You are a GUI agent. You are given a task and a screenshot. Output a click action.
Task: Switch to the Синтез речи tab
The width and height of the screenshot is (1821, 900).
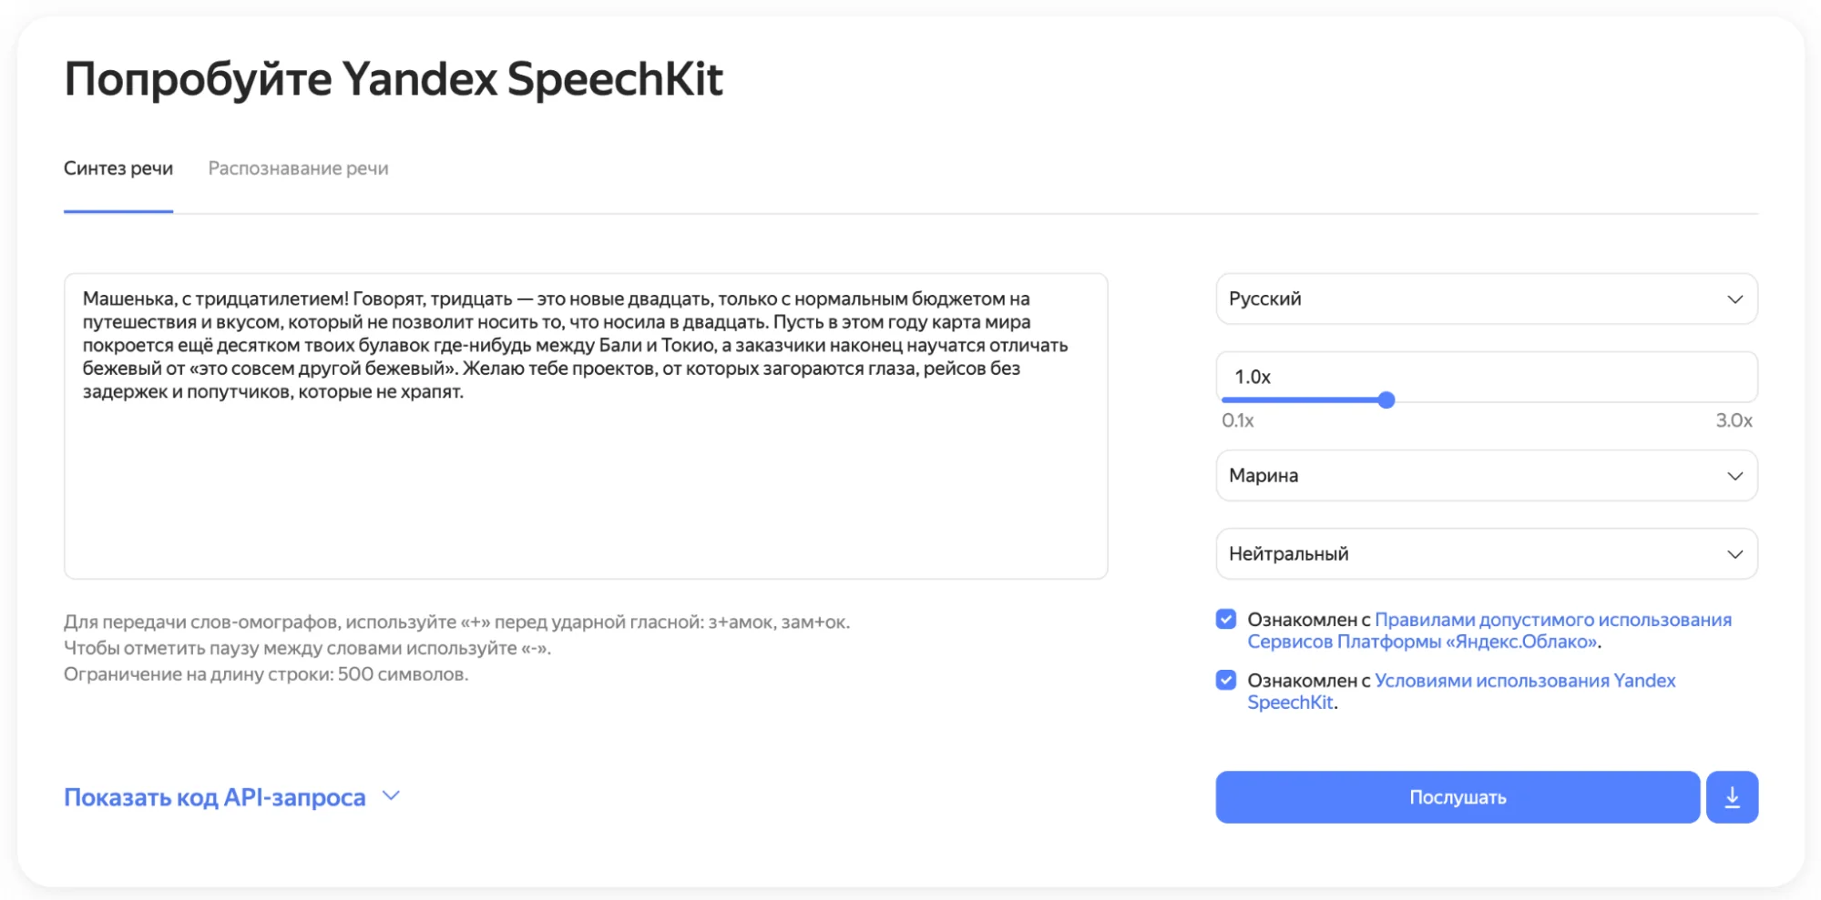point(118,168)
